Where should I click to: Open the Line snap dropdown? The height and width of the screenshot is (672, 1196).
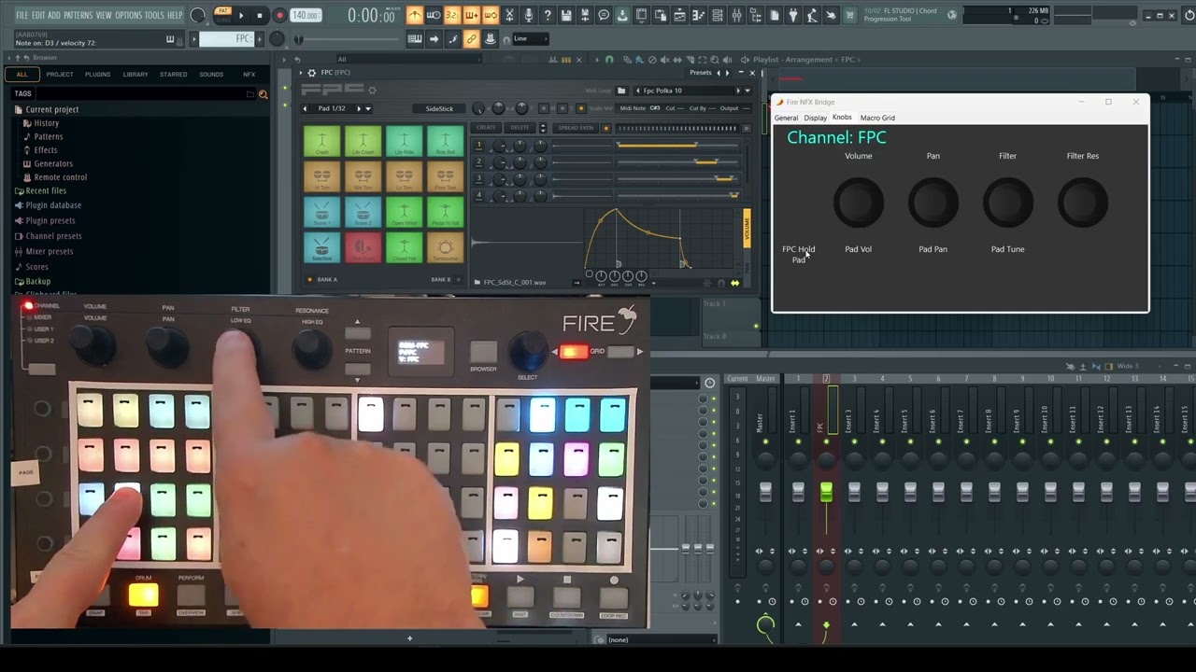(532, 38)
